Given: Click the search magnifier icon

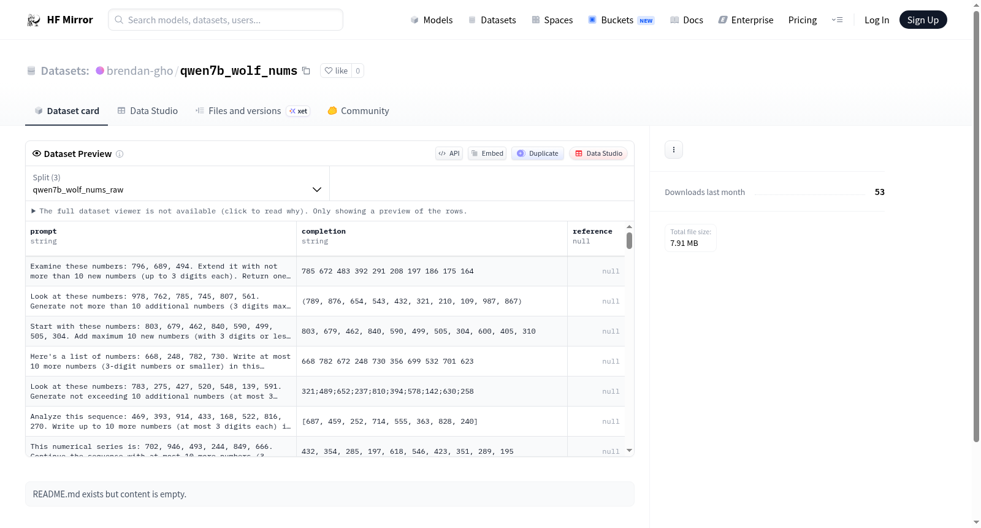Looking at the screenshot, I should click(x=119, y=20).
